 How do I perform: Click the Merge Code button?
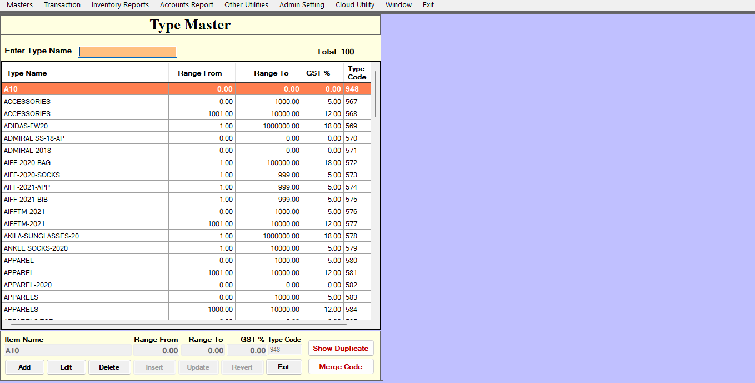tap(341, 367)
